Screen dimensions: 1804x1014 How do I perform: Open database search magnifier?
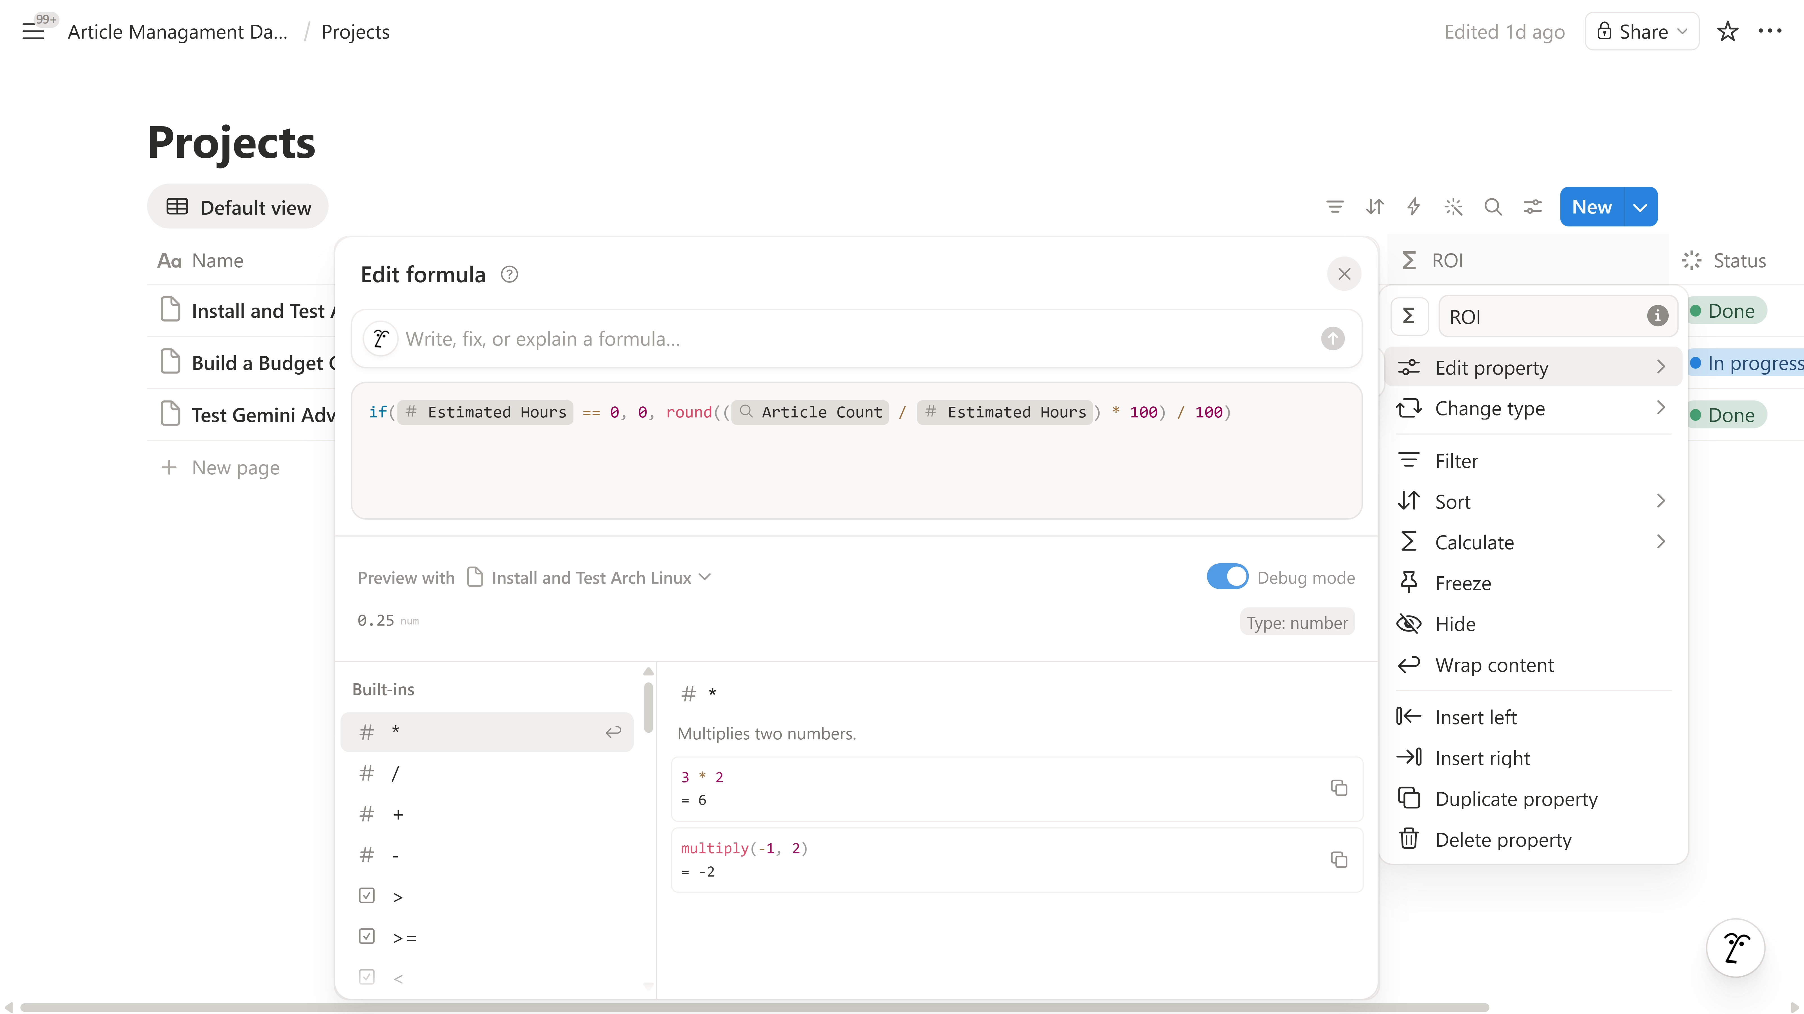click(1493, 206)
